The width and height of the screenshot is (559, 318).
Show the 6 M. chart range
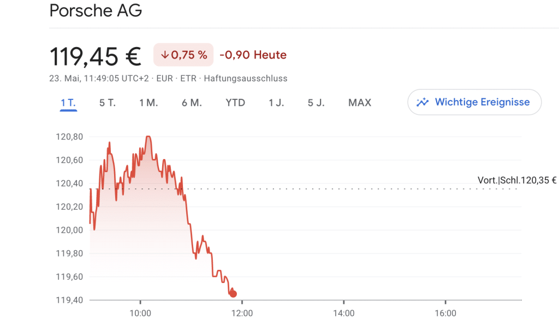[192, 103]
